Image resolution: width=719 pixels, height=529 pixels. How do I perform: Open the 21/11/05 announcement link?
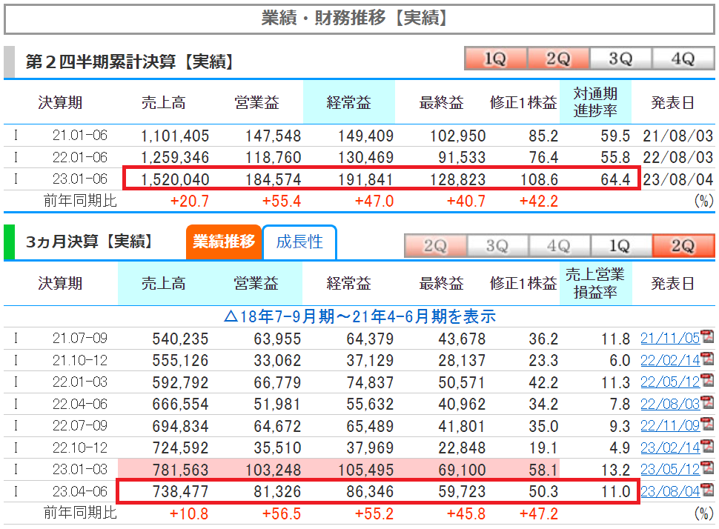click(670, 339)
